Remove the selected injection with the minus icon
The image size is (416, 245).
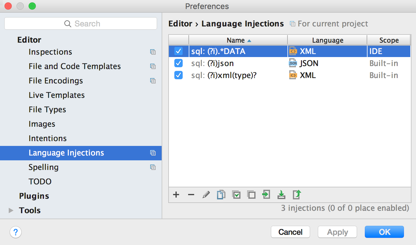click(x=191, y=195)
